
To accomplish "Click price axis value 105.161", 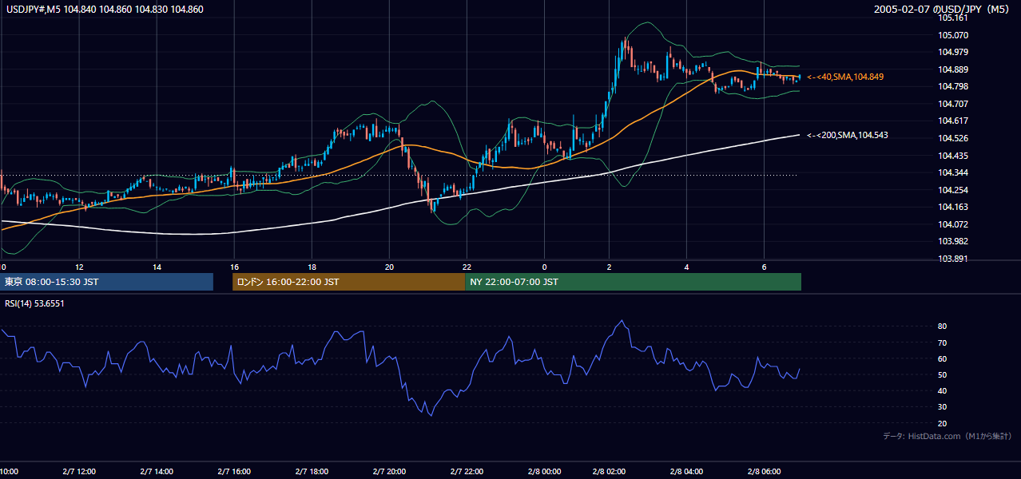I will coord(953,18).
